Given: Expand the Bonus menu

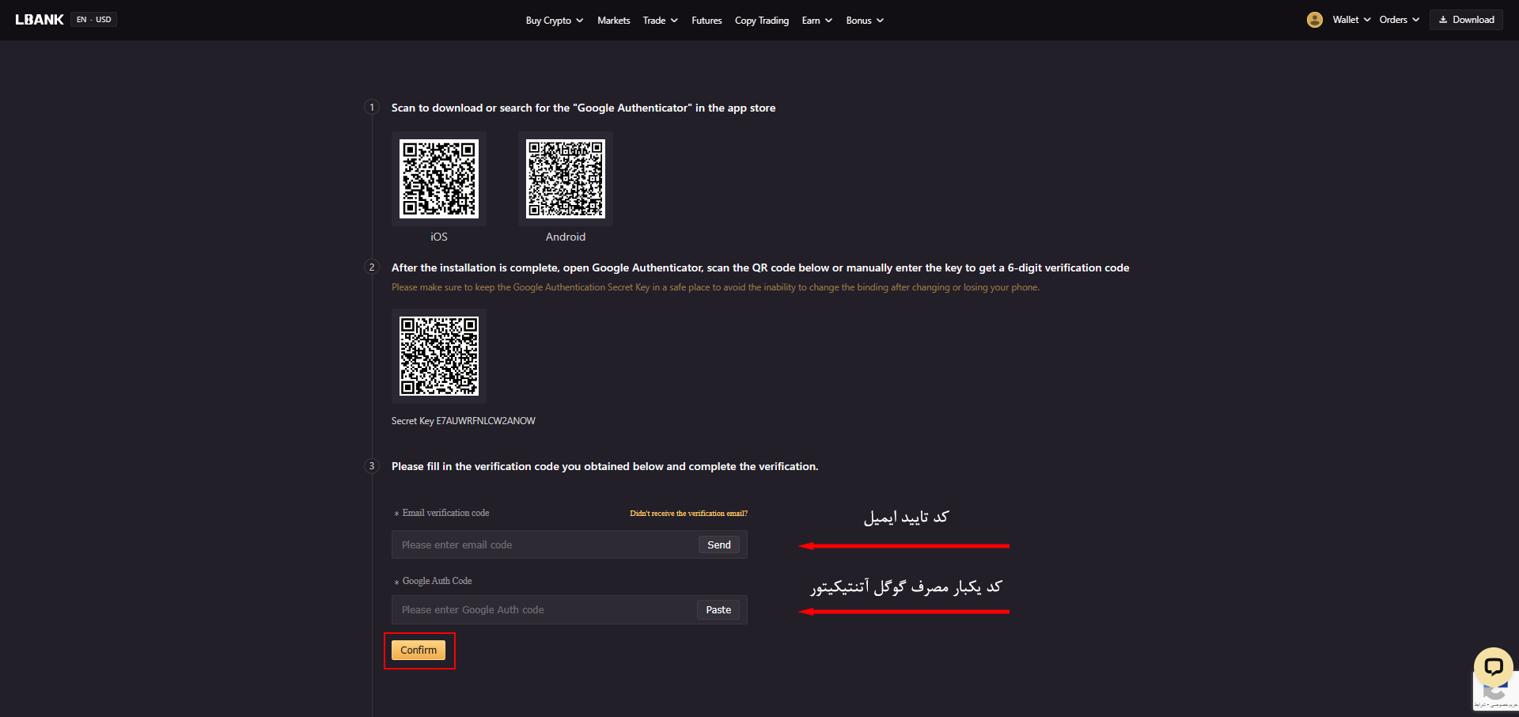Looking at the screenshot, I should 865,21.
